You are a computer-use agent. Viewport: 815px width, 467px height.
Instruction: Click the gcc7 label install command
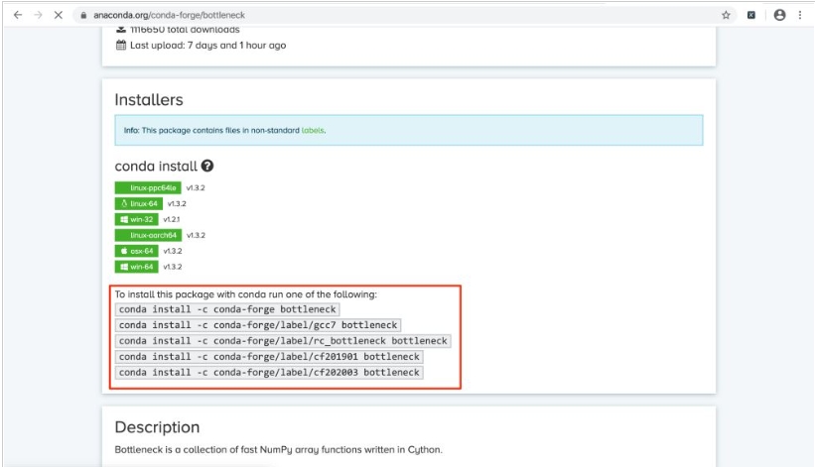(258, 325)
